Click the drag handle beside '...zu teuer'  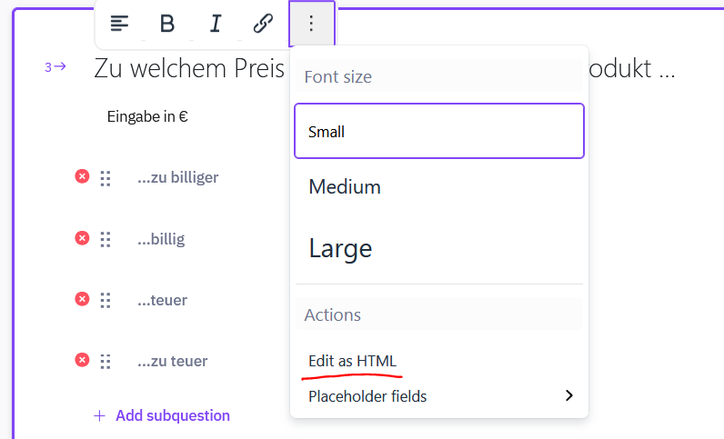point(106,362)
